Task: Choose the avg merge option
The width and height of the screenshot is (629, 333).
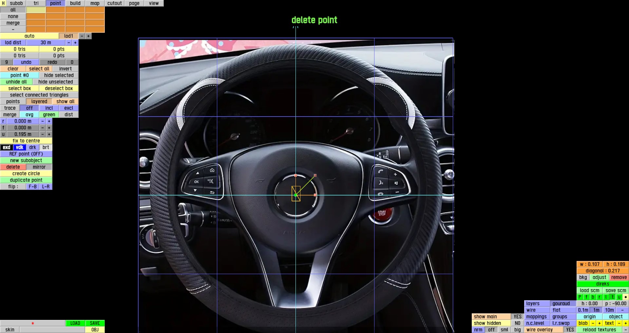Action: [29, 115]
